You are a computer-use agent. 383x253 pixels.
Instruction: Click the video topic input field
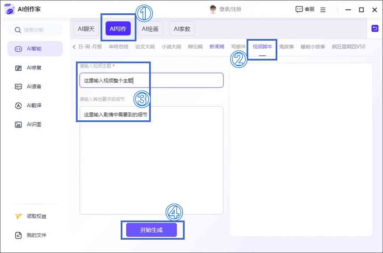(151, 80)
